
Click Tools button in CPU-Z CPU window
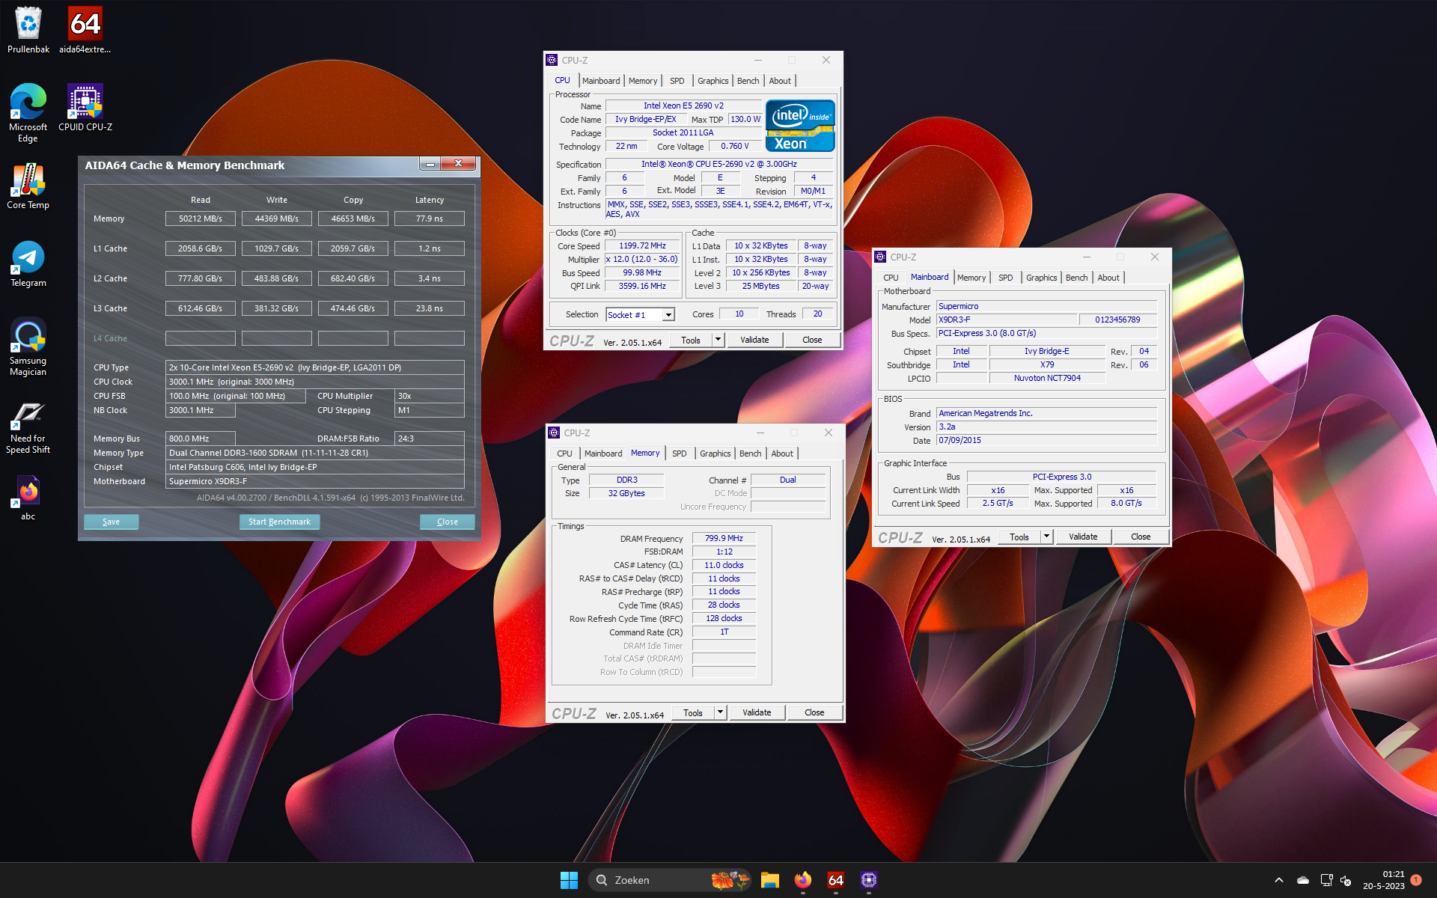coord(690,340)
